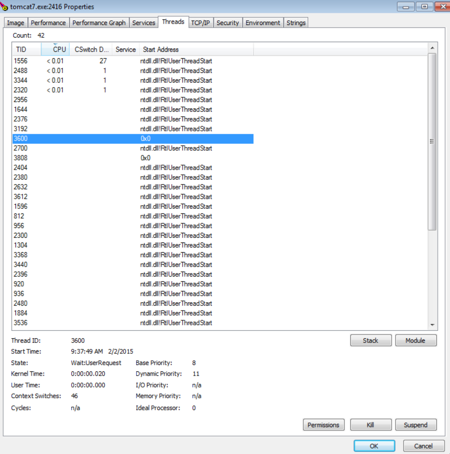450x454 pixels.
Task: Select thread row 2488
Action: click(x=133, y=71)
